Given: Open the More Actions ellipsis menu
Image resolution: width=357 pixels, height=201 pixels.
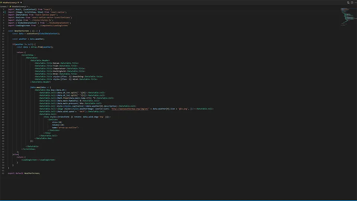Looking at the screenshot, I should pos(356,3).
